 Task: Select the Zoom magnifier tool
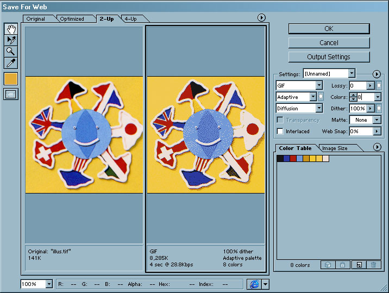pyautogui.click(x=11, y=52)
